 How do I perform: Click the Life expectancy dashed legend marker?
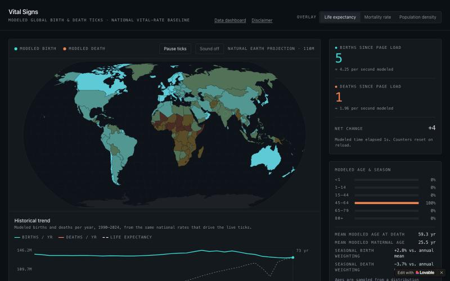click(105, 237)
